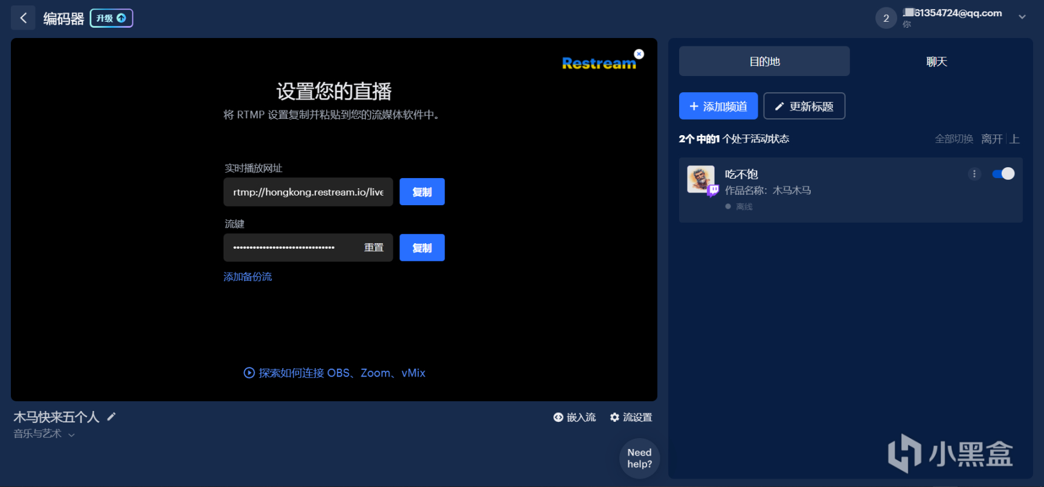Image resolution: width=1044 pixels, height=487 pixels.
Task: Go back using the arrow button
Action: (23, 18)
